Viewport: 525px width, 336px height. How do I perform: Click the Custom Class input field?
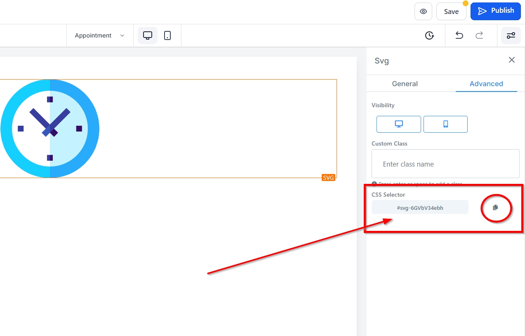click(x=445, y=164)
